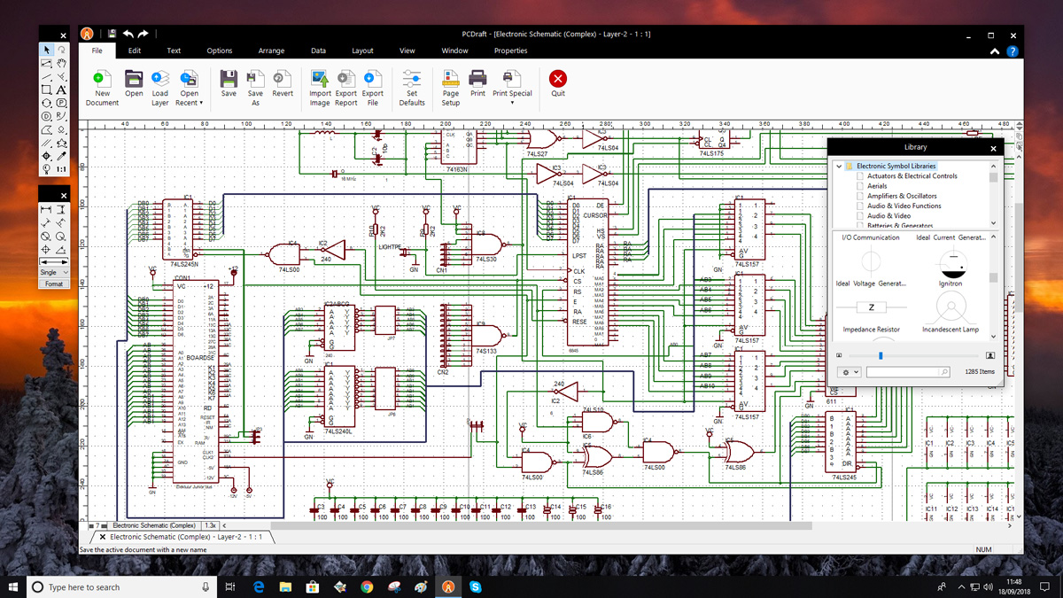Click the Format button
This screenshot has height=598, width=1063.
coord(54,283)
